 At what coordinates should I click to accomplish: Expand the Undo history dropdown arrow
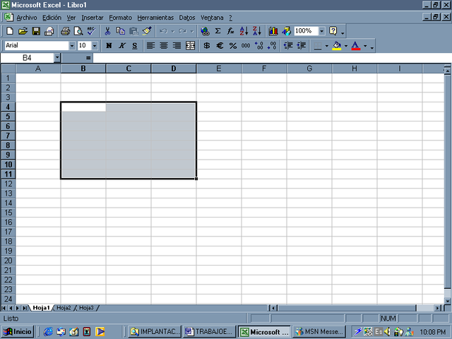pos(172,31)
